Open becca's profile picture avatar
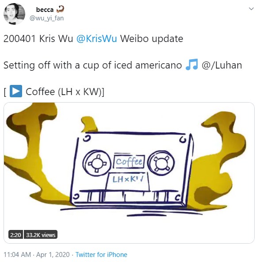The image size is (256, 264). (x=14, y=14)
